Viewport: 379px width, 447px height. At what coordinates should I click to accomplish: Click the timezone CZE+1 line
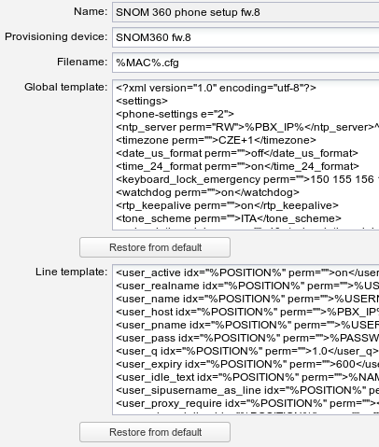pyautogui.click(x=216, y=140)
